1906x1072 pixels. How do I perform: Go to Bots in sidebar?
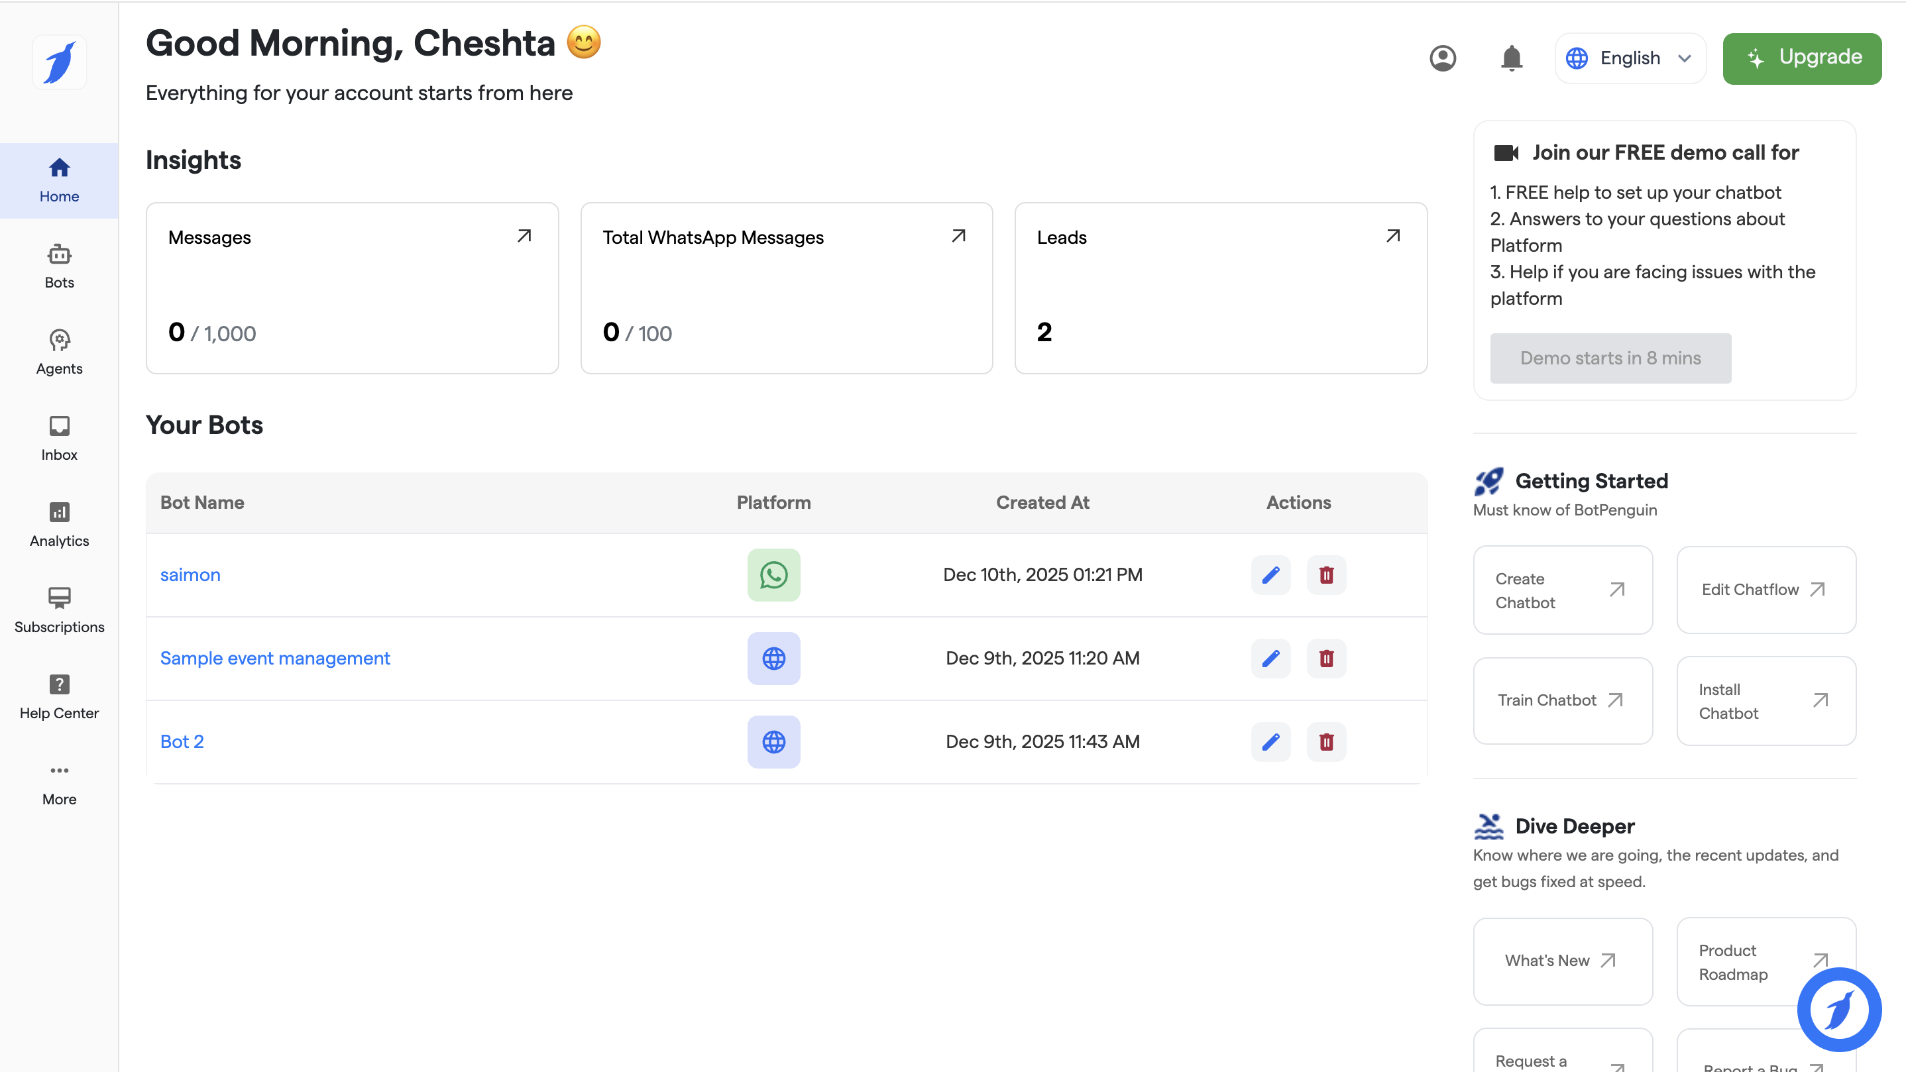(59, 266)
